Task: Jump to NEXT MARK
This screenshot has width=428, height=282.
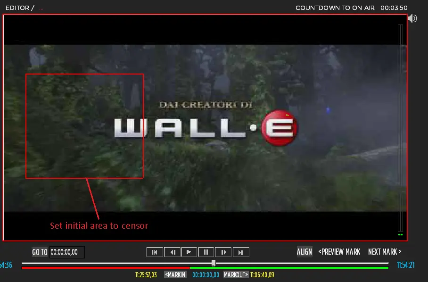Action: (385, 252)
